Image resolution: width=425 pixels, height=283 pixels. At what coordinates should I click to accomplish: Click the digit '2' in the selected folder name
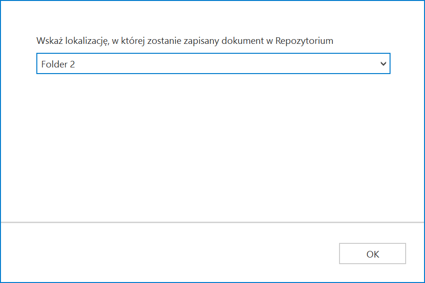pyautogui.click(x=72, y=64)
